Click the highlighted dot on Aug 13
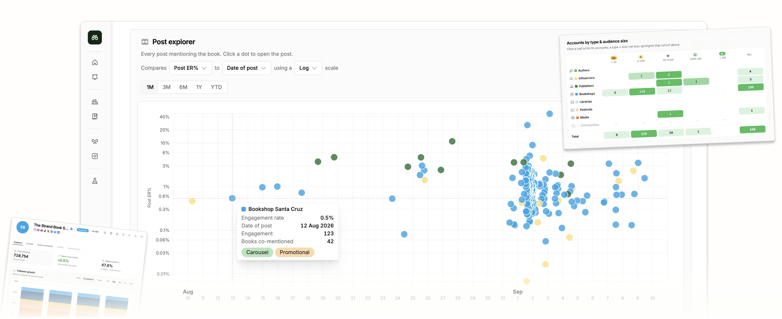Screen dimensions: 782x319 pyautogui.click(x=232, y=198)
